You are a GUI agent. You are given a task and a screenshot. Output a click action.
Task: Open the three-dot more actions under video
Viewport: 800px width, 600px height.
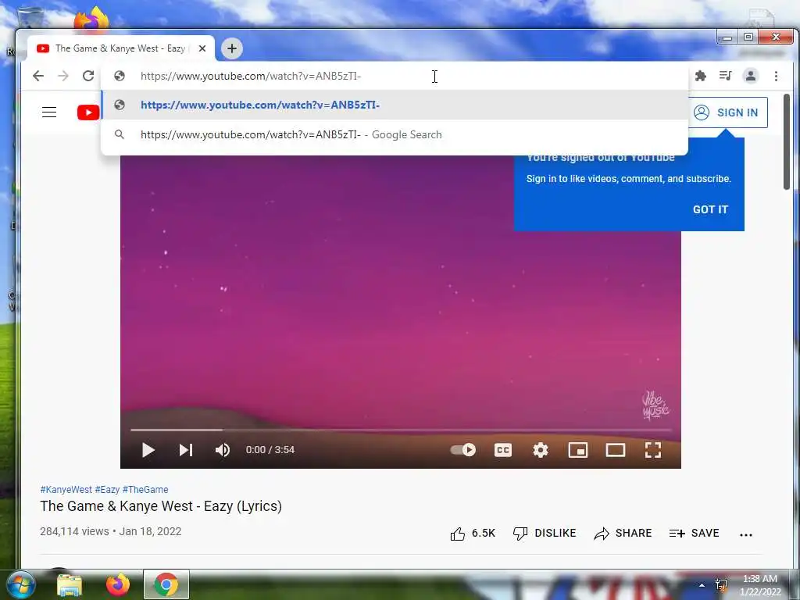[x=746, y=534]
